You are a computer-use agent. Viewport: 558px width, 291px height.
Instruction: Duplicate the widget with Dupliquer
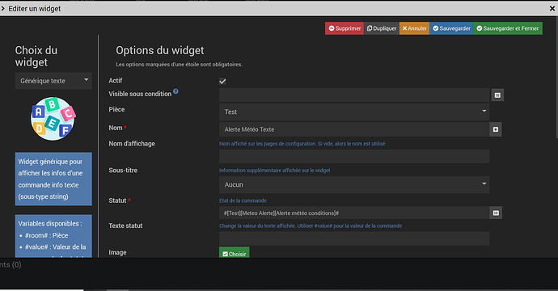click(382, 28)
